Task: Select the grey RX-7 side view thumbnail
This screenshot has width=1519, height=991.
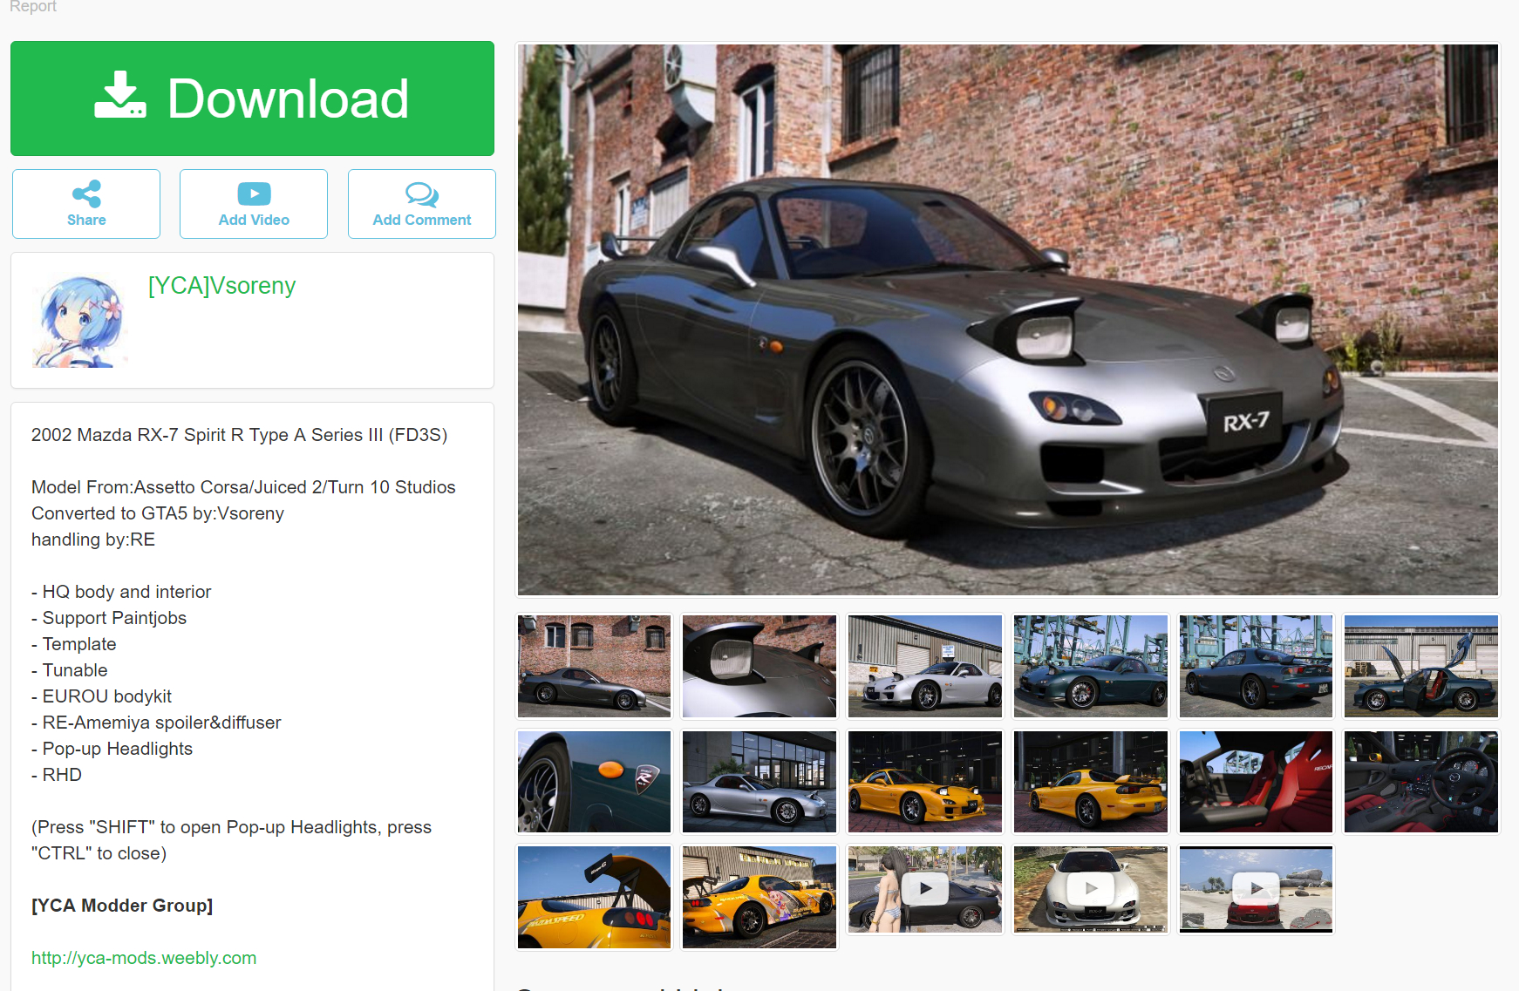Action: pyautogui.click(x=595, y=667)
